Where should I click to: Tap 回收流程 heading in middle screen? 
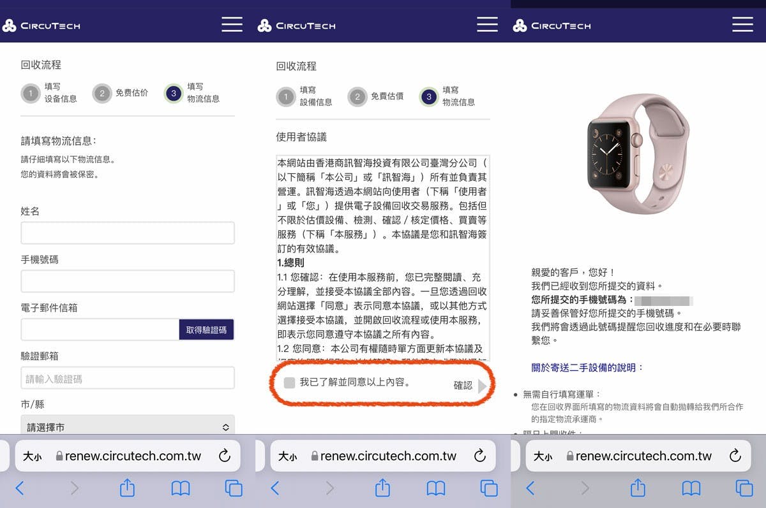coord(296,66)
